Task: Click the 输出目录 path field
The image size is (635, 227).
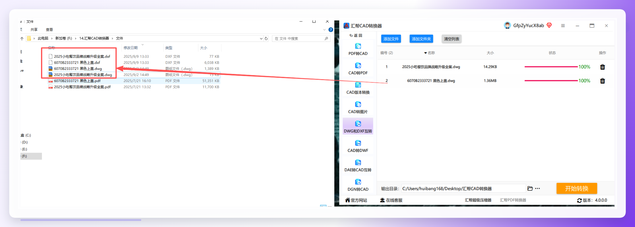Action: click(463, 188)
